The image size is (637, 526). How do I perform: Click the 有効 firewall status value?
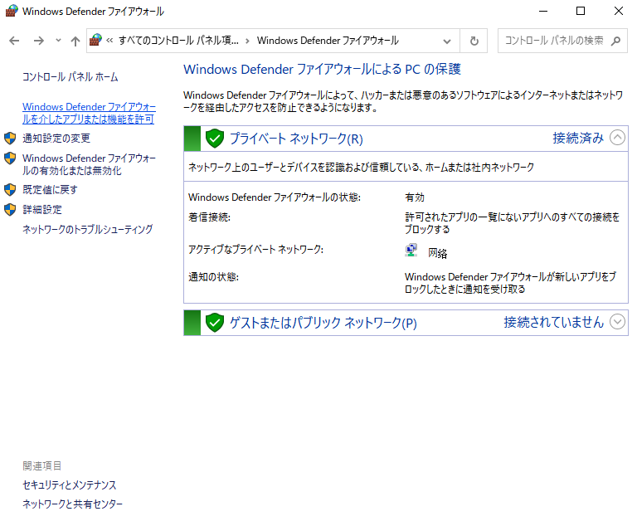pyautogui.click(x=415, y=197)
